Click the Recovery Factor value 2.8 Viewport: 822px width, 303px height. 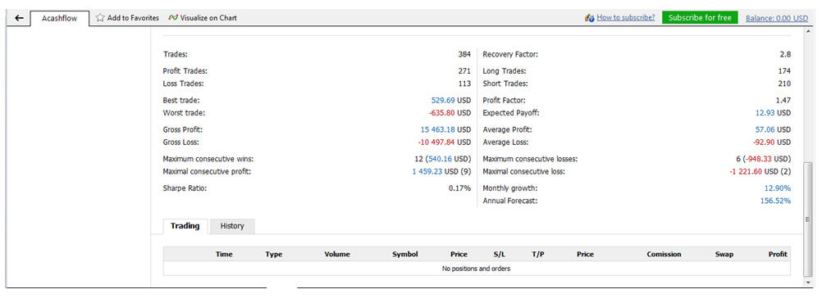coord(785,54)
